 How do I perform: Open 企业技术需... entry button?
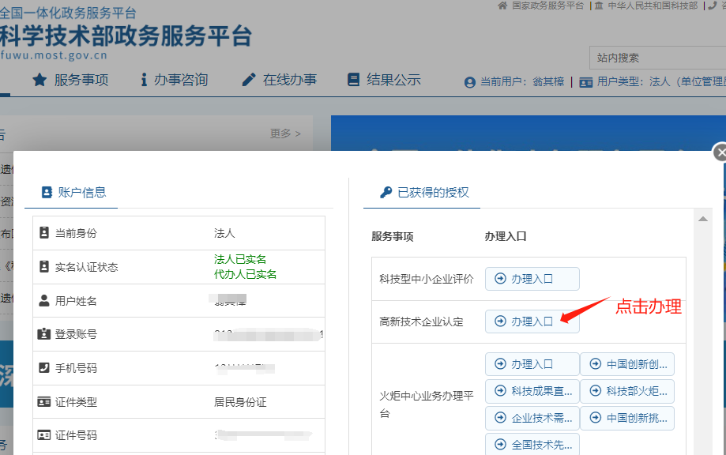pyautogui.click(x=532, y=418)
